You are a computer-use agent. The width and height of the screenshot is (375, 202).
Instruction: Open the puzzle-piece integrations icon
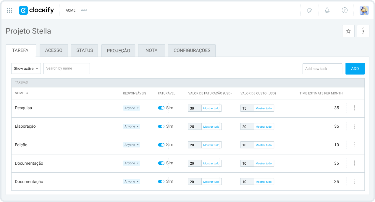(x=309, y=10)
